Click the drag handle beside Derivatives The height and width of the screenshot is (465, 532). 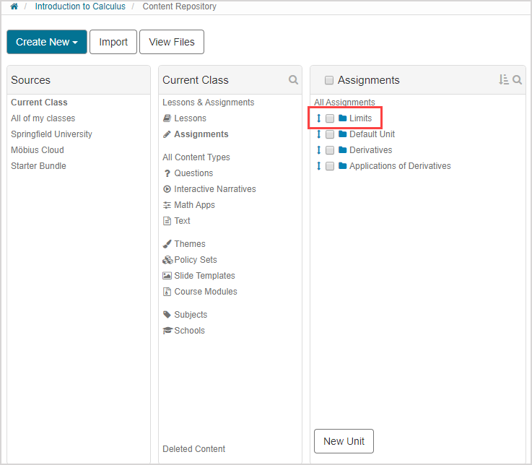point(318,150)
